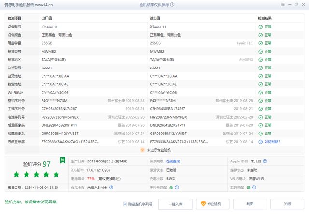Click the green check icon in 电池序列号 row
The width and height of the screenshot is (309, 214).
[x=260, y=117]
